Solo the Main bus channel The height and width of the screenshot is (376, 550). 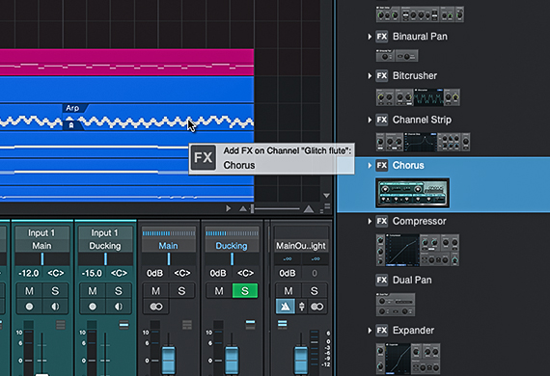pos(181,291)
